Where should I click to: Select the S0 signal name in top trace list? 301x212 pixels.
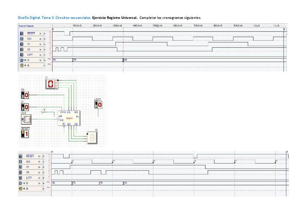pos(29,50)
